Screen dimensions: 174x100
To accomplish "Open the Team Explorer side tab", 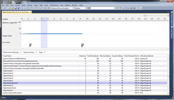I will (172, 32).
